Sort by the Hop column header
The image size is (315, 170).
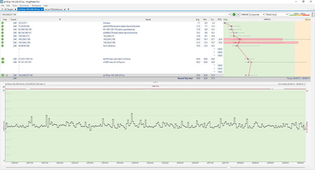5,19
